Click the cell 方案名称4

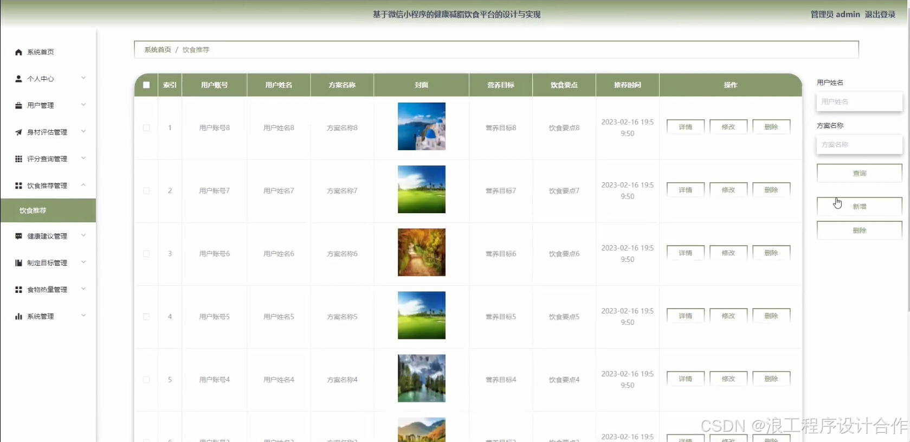(x=342, y=380)
